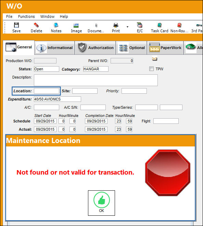Click the Save floppy disk icon
Viewport: 203px width, 226px height.
click(16, 25)
